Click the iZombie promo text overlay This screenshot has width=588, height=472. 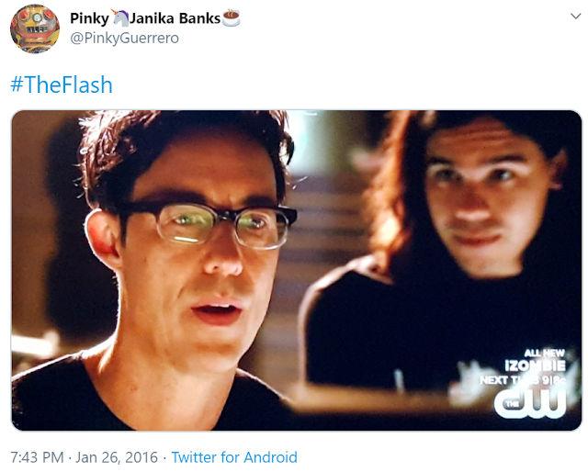click(535, 365)
